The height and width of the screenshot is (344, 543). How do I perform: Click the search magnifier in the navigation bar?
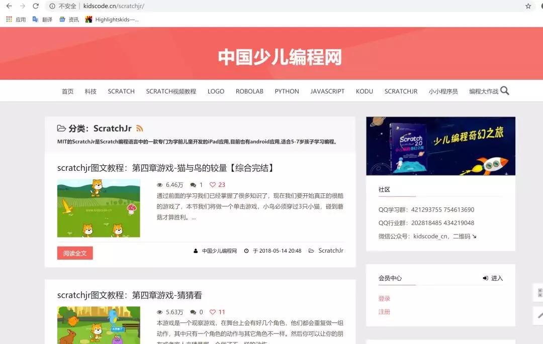click(x=504, y=91)
